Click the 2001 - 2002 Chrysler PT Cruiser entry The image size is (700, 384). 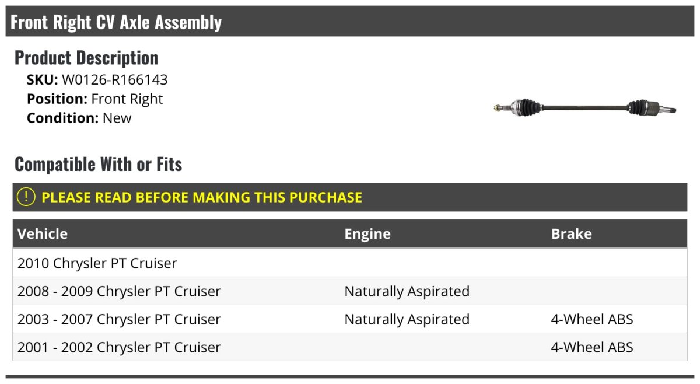[119, 347]
